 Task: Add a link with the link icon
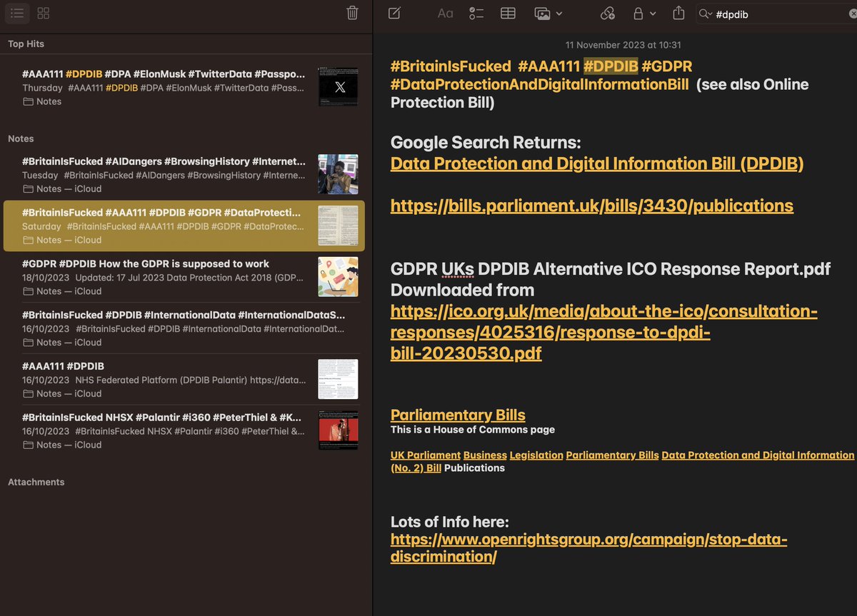(x=607, y=13)
